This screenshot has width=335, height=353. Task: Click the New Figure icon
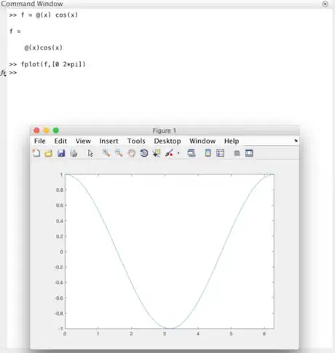36,153
